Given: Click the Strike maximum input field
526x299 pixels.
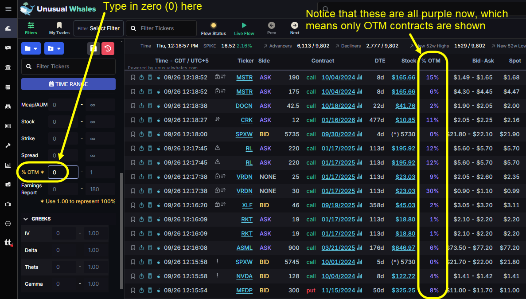Looking at the screenshot, I should click(100, 138).
